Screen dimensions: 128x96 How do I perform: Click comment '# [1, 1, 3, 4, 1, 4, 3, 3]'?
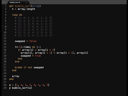coord(34,30)
